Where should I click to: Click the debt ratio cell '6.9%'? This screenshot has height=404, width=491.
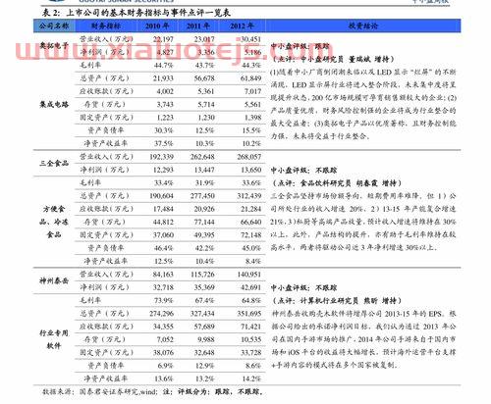coord(165,366)
